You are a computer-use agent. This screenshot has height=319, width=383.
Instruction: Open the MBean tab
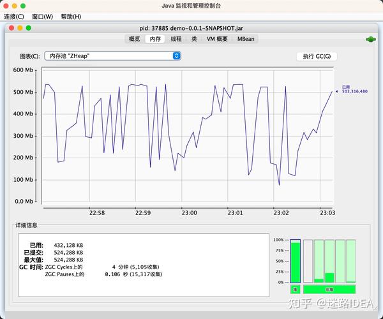coord(246,39)
